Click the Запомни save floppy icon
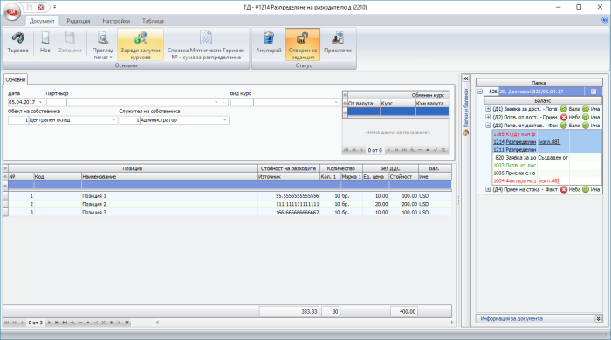The image size is (611, 340). pos(70,38)
